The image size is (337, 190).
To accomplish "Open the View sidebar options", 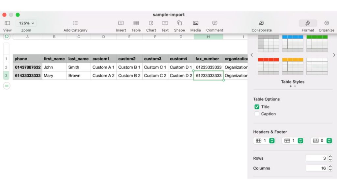I will pyautogui.click(x=7, y=23).
